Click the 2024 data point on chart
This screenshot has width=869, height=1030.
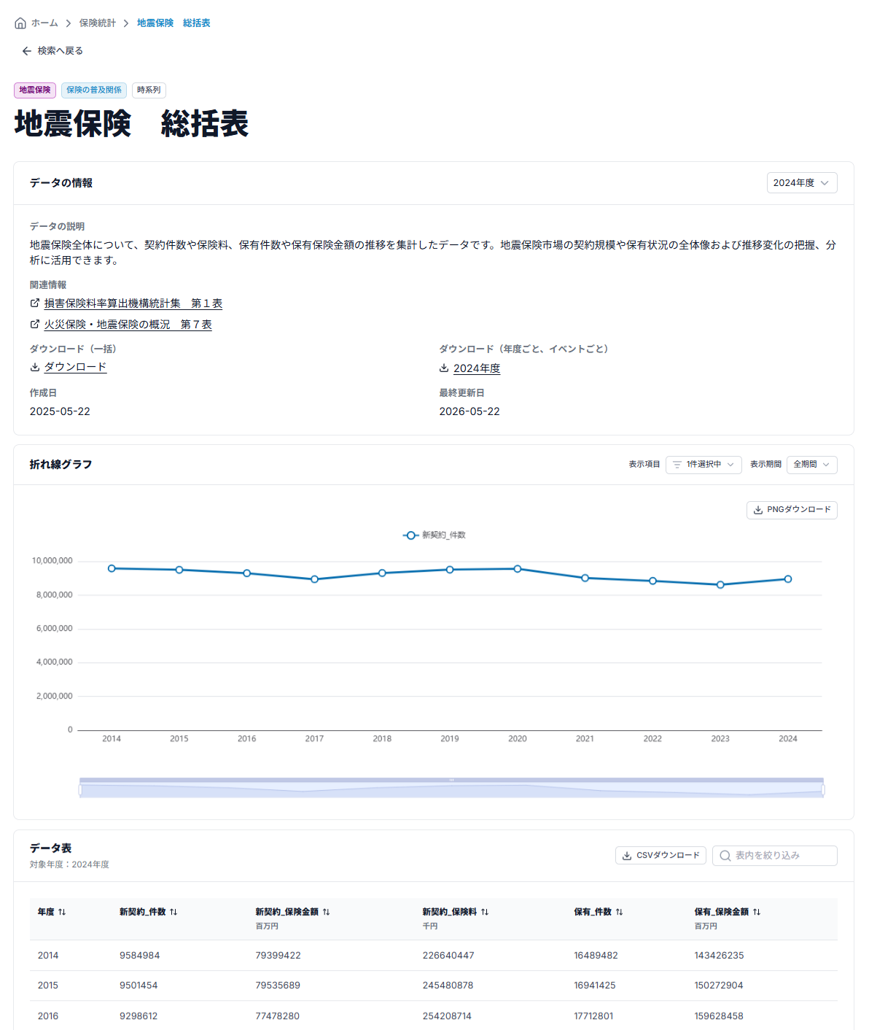(788, 579)
